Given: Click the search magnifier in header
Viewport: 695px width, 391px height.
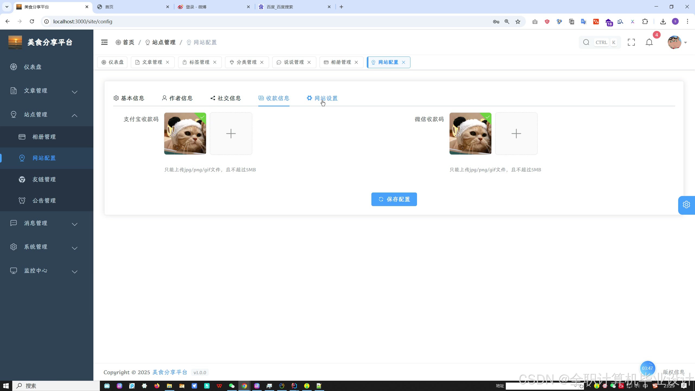Looking at the screenshot, I should pos(586,42).
